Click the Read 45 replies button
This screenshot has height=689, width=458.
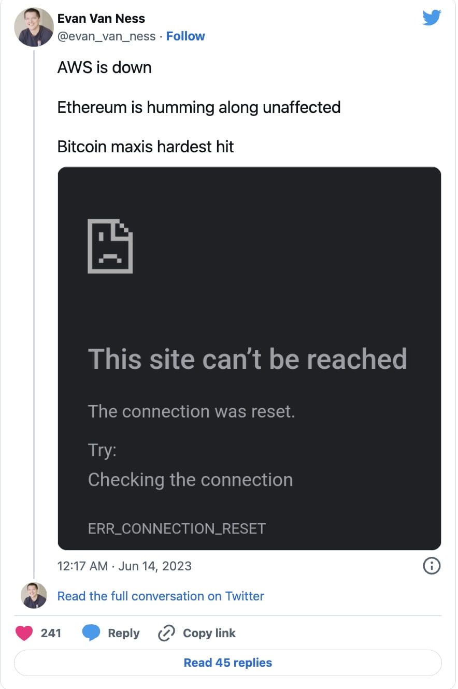point(228,663)
